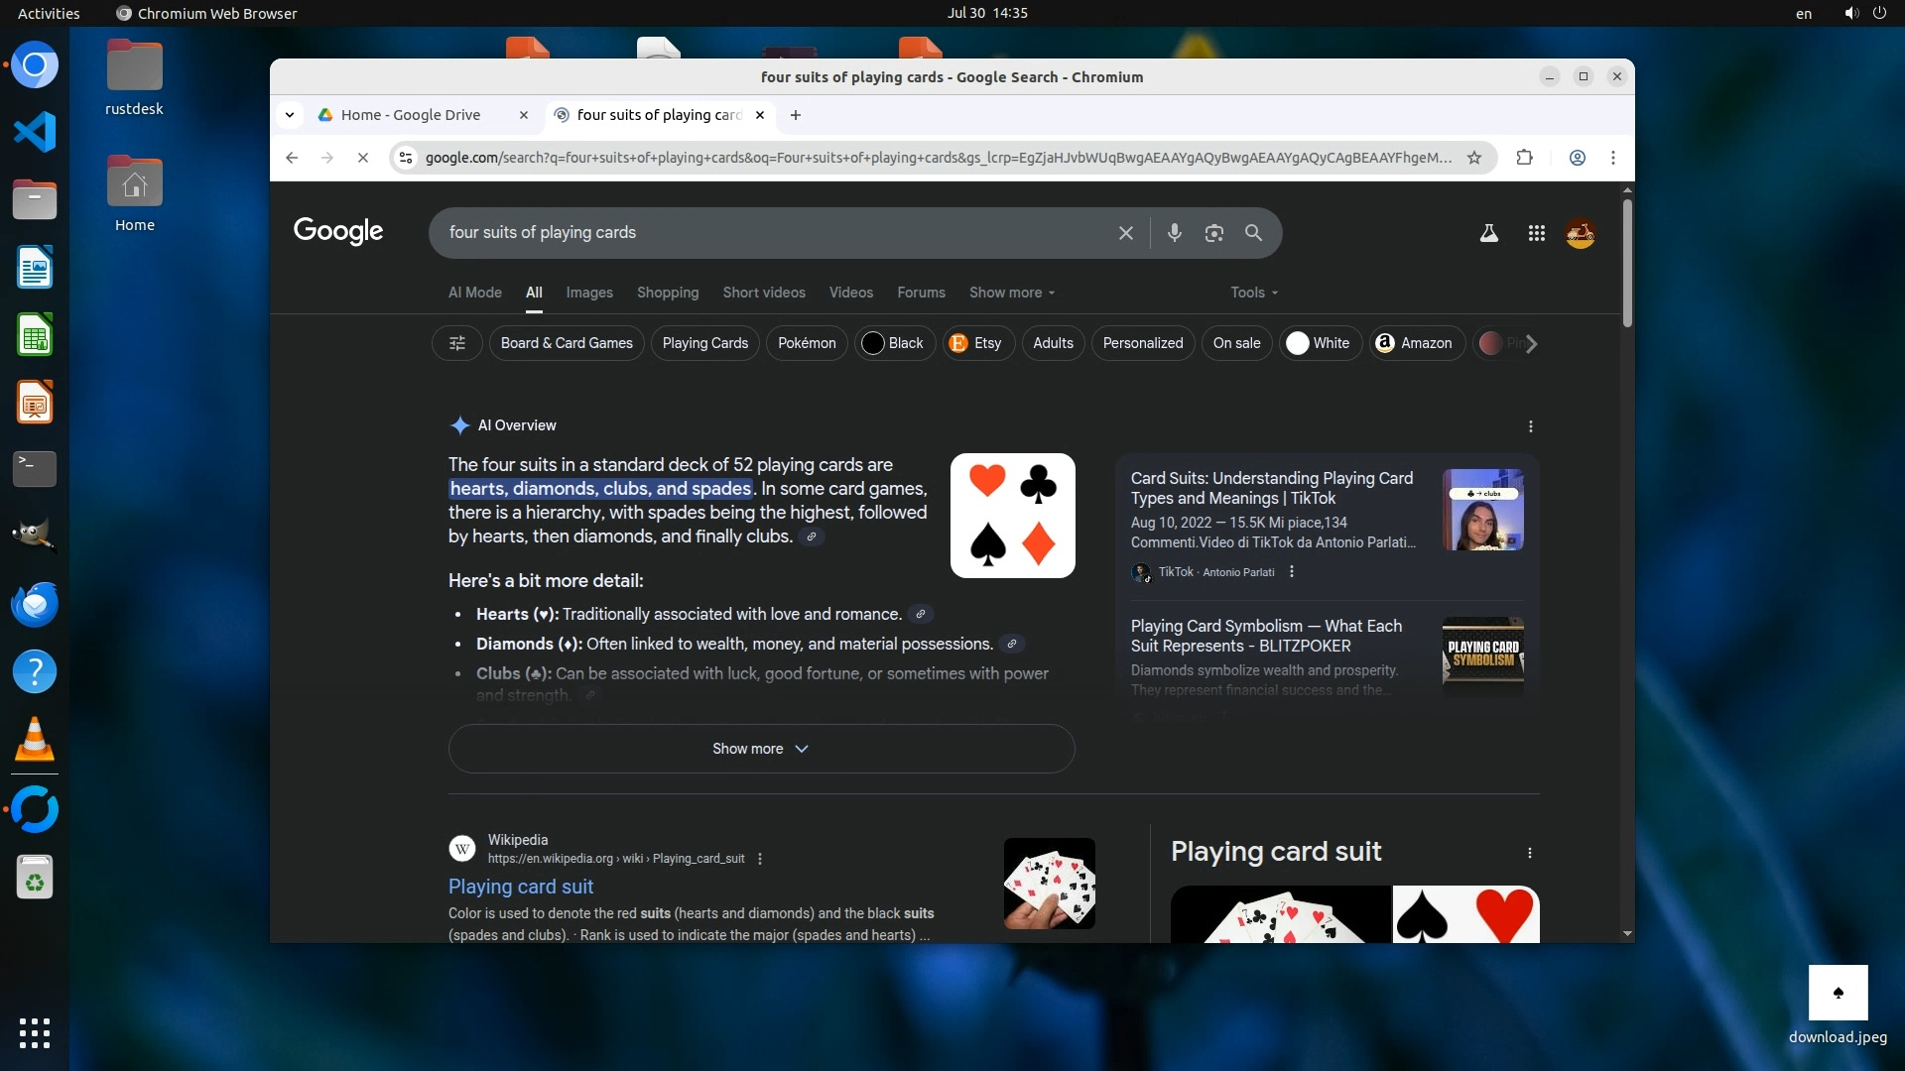Expand the Show more search categories dropdown
Image resolution: width=1905 pixels, height=1071 pixels.
(1011, 293)
